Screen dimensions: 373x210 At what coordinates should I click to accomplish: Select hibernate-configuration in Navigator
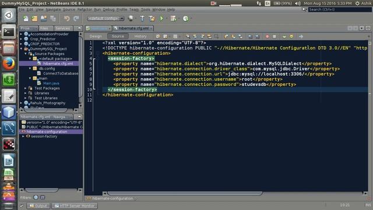click(x=47, y=132)
